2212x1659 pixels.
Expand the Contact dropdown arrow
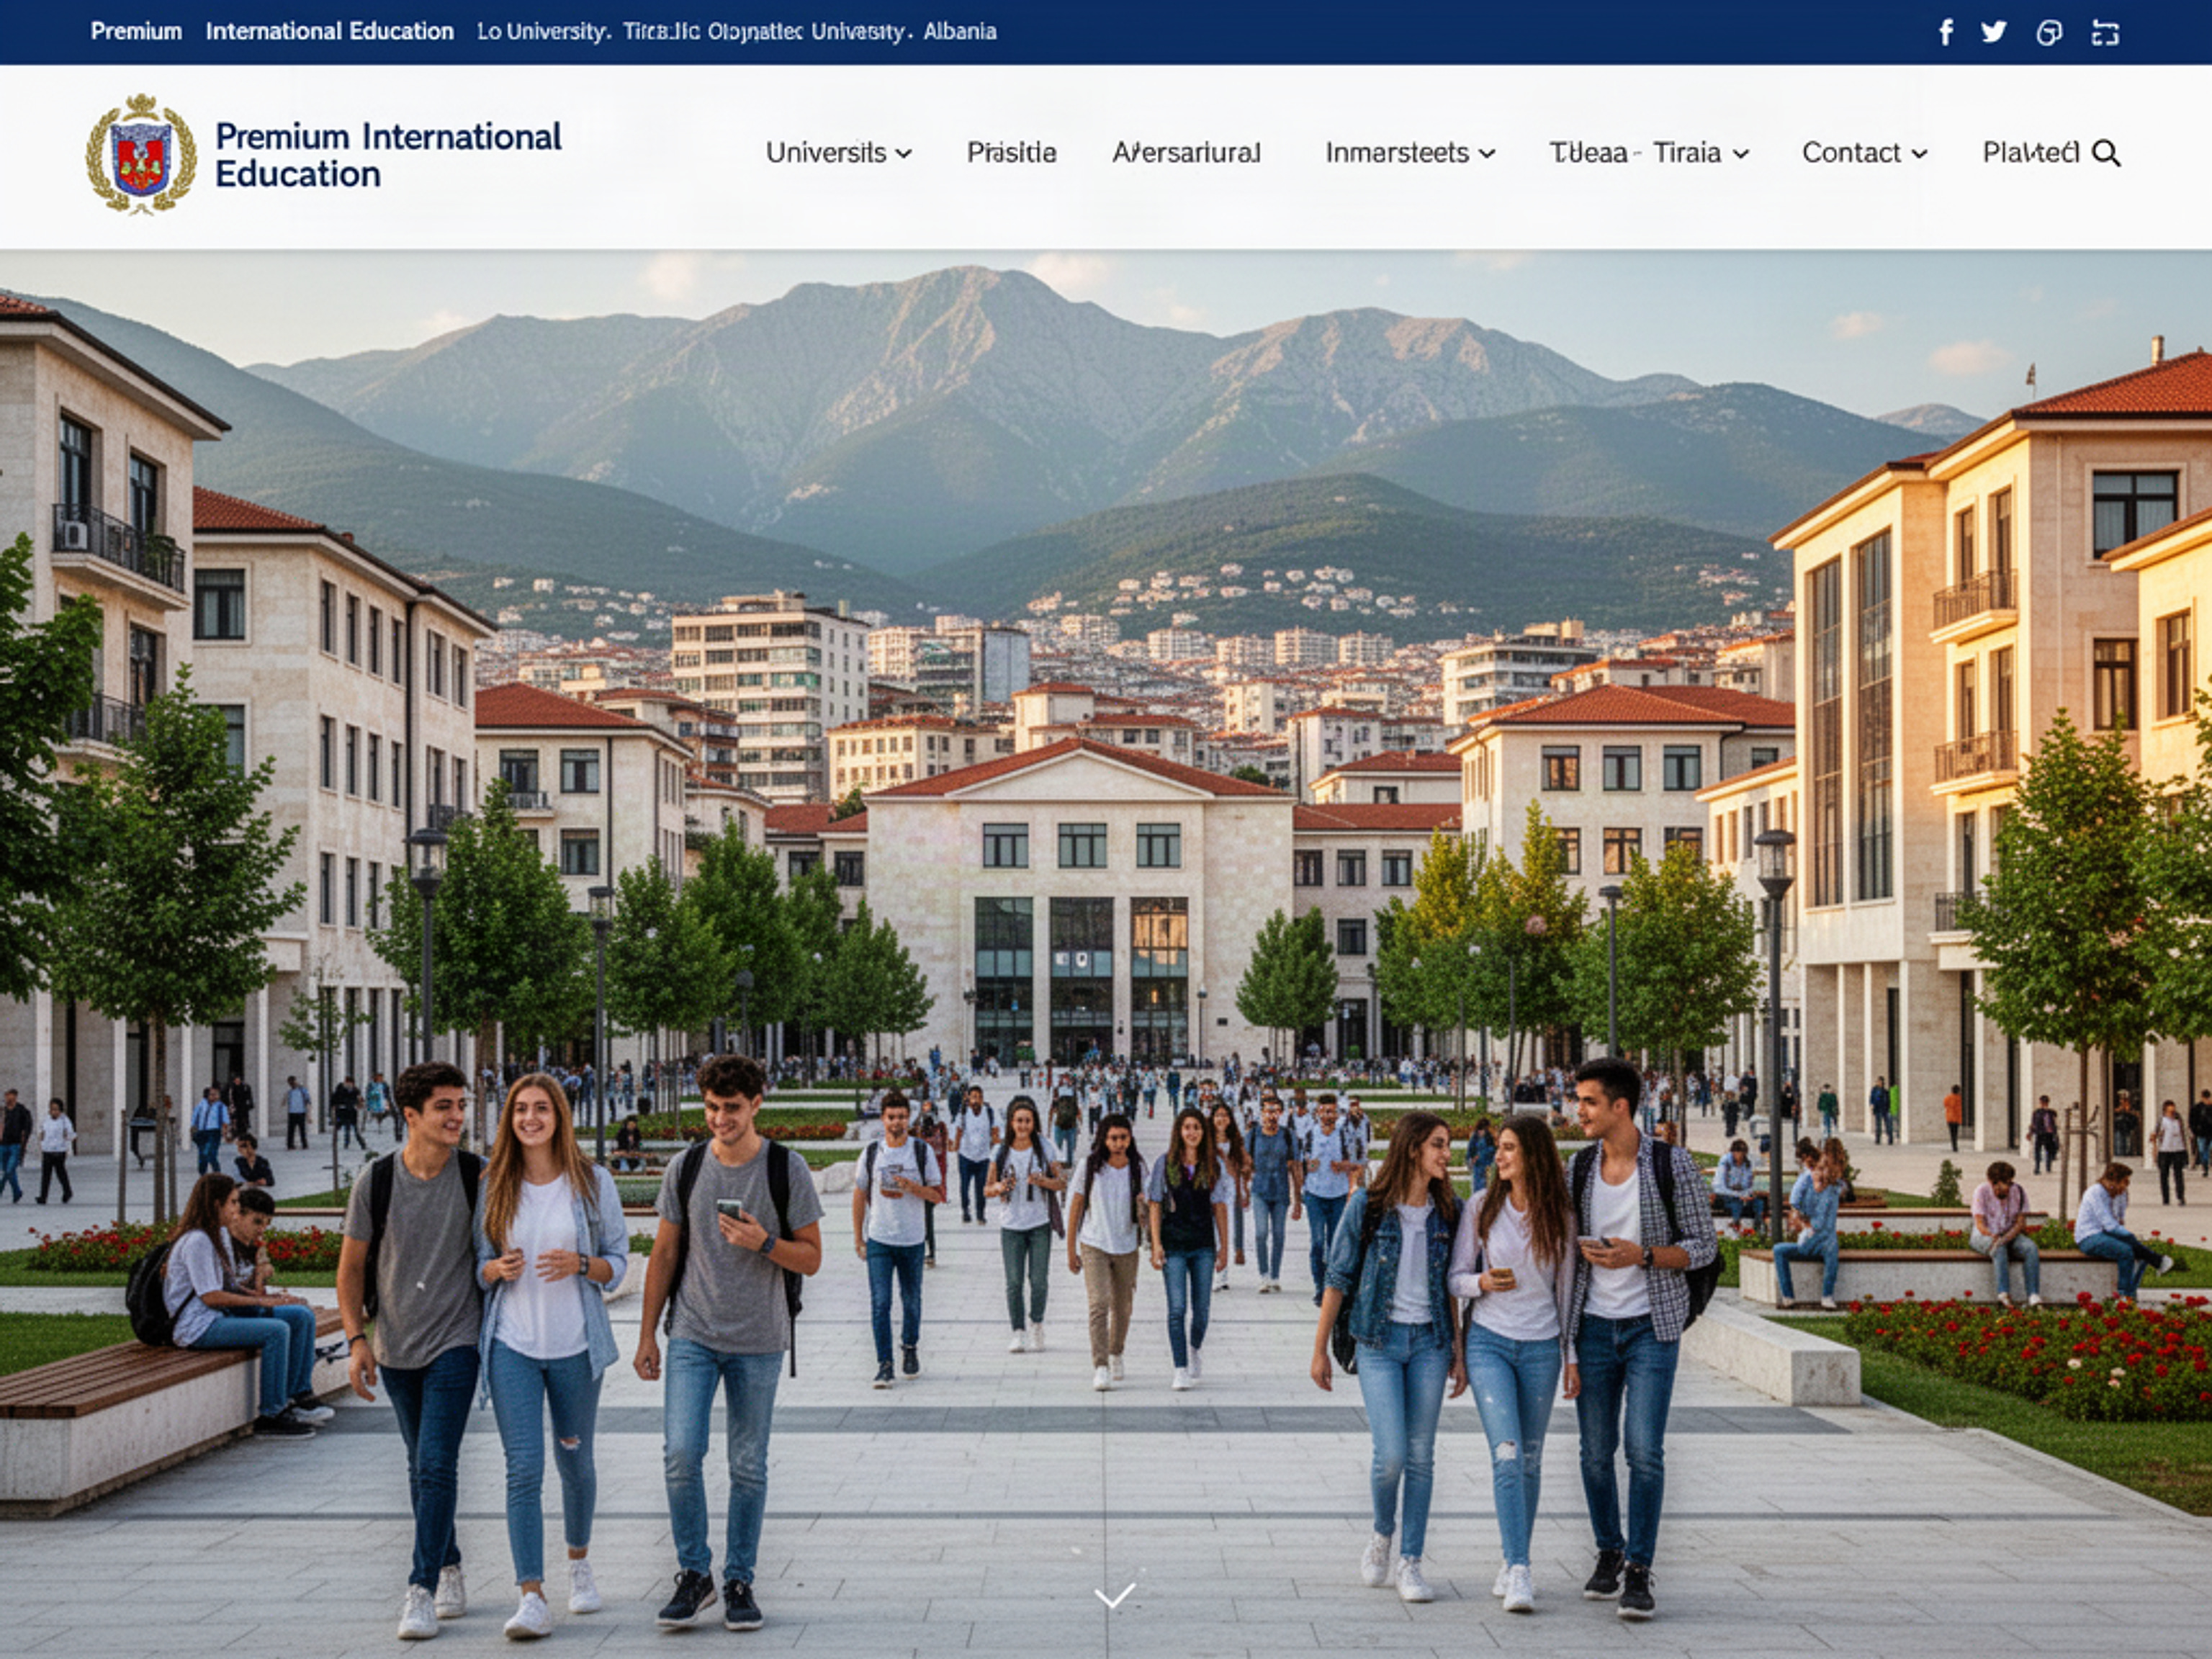tap(1919, 154)
